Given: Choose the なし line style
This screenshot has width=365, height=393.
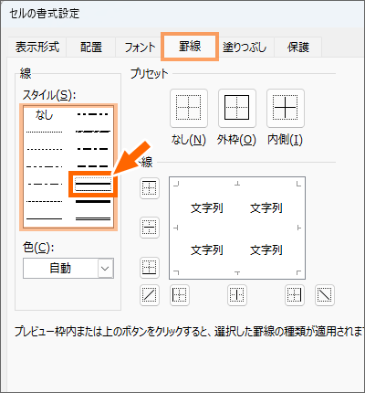Looking at the screenshot, I should click(45, 115).
